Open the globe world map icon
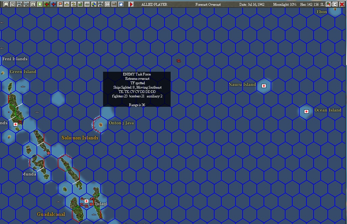Viewport: 347px width, 224px height. click(94, 4)
